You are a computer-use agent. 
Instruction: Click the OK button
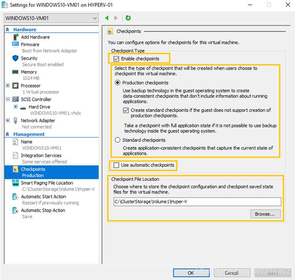click(191, 272)
